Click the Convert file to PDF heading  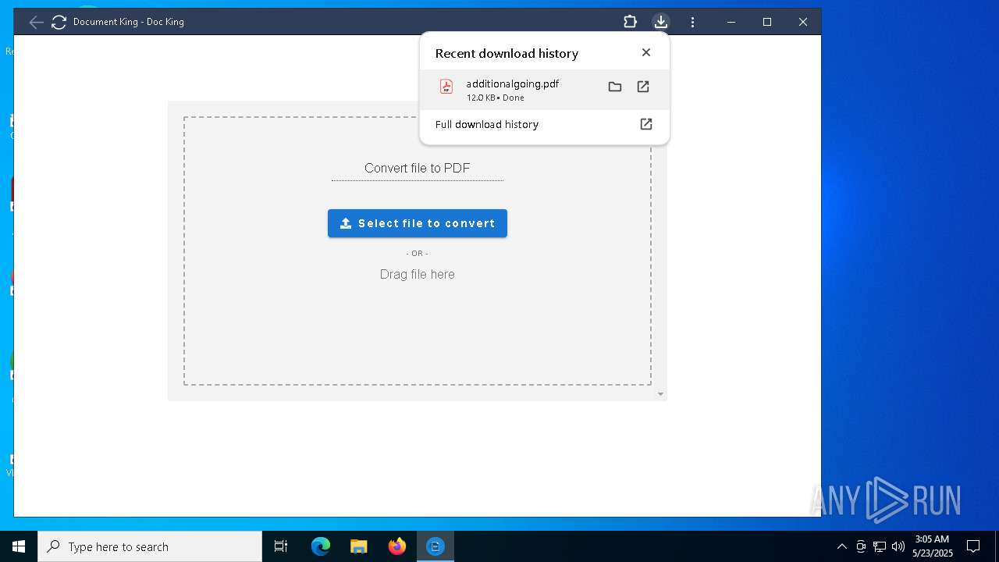418,168
